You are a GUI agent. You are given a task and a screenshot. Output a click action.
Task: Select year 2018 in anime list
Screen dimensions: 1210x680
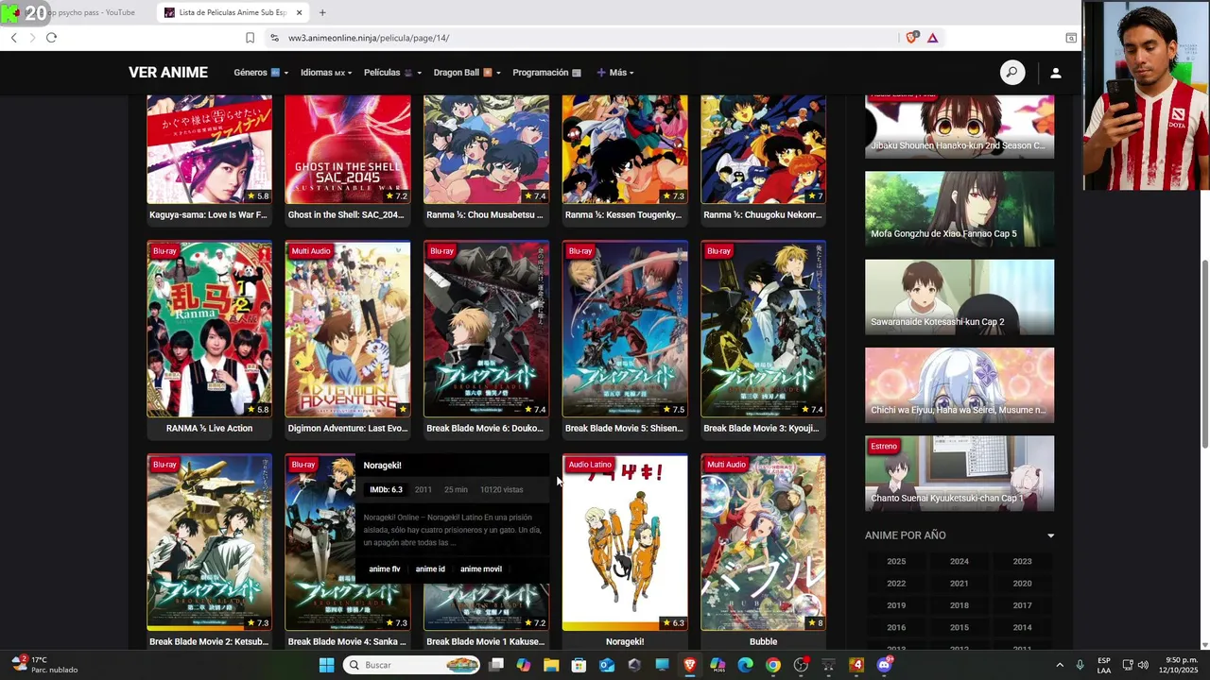coord(959,605)
